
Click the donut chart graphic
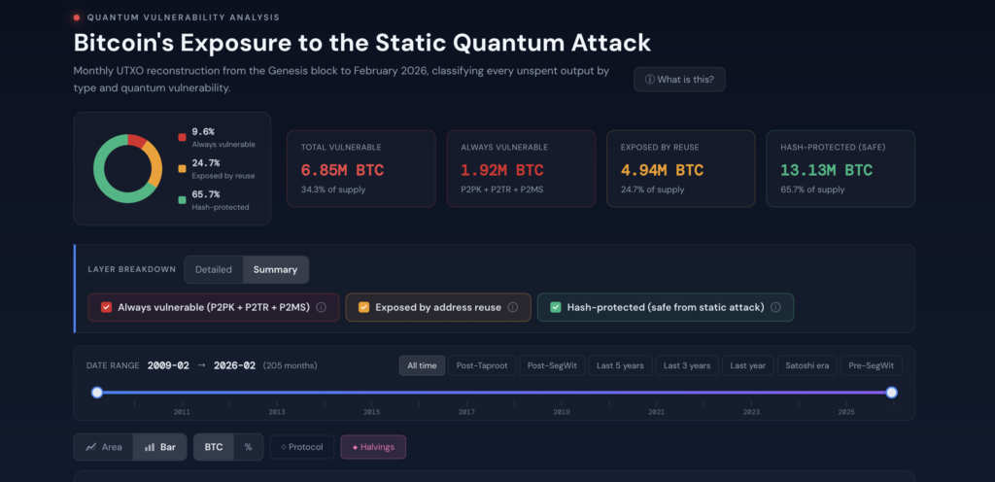pyautogui.click(x=127, y=168)
